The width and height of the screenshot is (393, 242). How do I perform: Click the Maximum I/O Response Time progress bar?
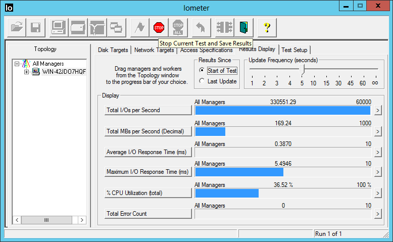pos(283,172)
